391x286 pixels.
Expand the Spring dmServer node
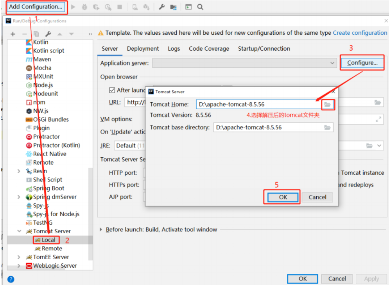click(19, 197)
